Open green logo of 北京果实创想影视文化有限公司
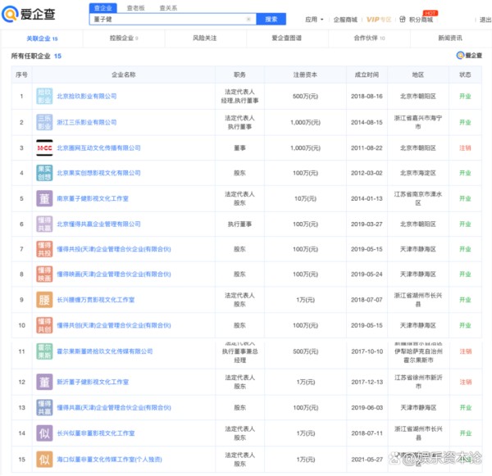This screenshot has height=476, width=492. click(44, 173)
